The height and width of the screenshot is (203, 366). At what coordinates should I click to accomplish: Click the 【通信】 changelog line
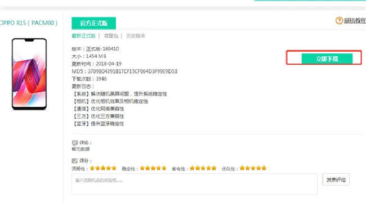coord(98,109)
